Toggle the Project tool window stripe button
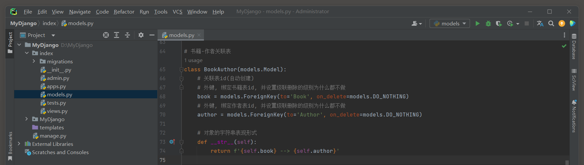Viewport: 584px width, 165px height. 10,43
